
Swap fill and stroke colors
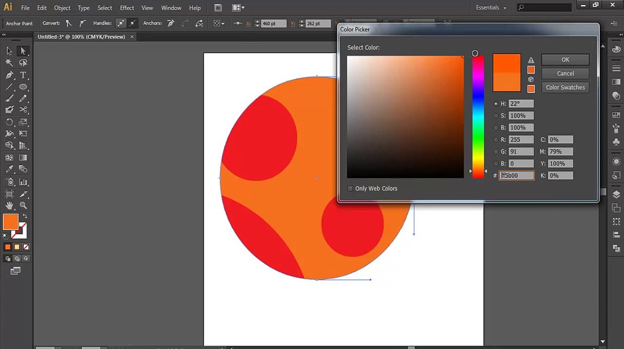click(25, 216)
